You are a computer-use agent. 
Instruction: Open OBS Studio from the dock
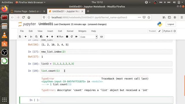[x=5, y=52]
